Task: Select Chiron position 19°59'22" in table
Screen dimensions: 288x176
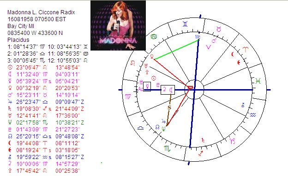Action: coord(29,157)
